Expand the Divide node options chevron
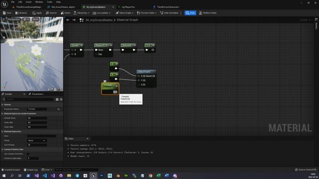The image size is (319, 179). (82, 45)
